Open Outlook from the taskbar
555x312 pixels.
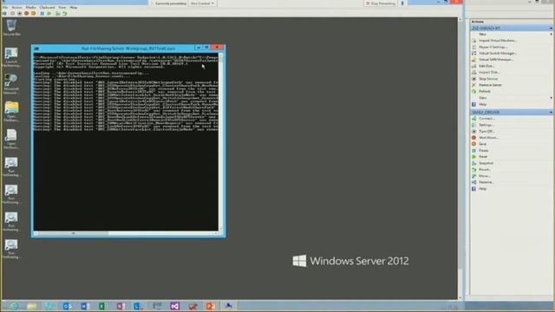(x=67, y=306)
